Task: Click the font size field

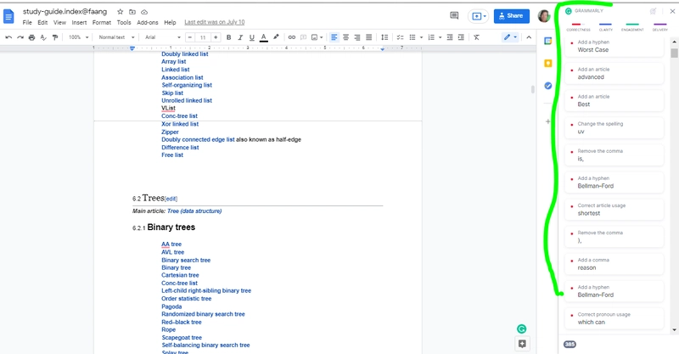Action: pyautogui.click(x=203, y=37)
